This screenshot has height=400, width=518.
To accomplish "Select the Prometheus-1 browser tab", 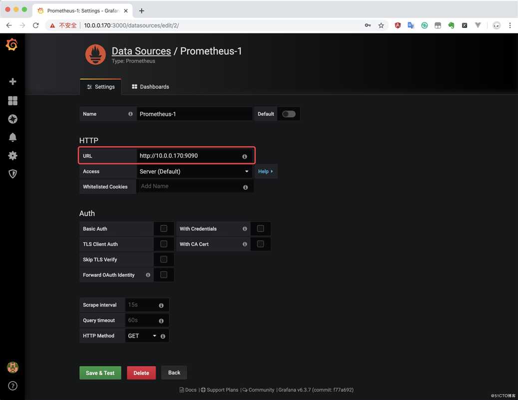I will [82, 10].
